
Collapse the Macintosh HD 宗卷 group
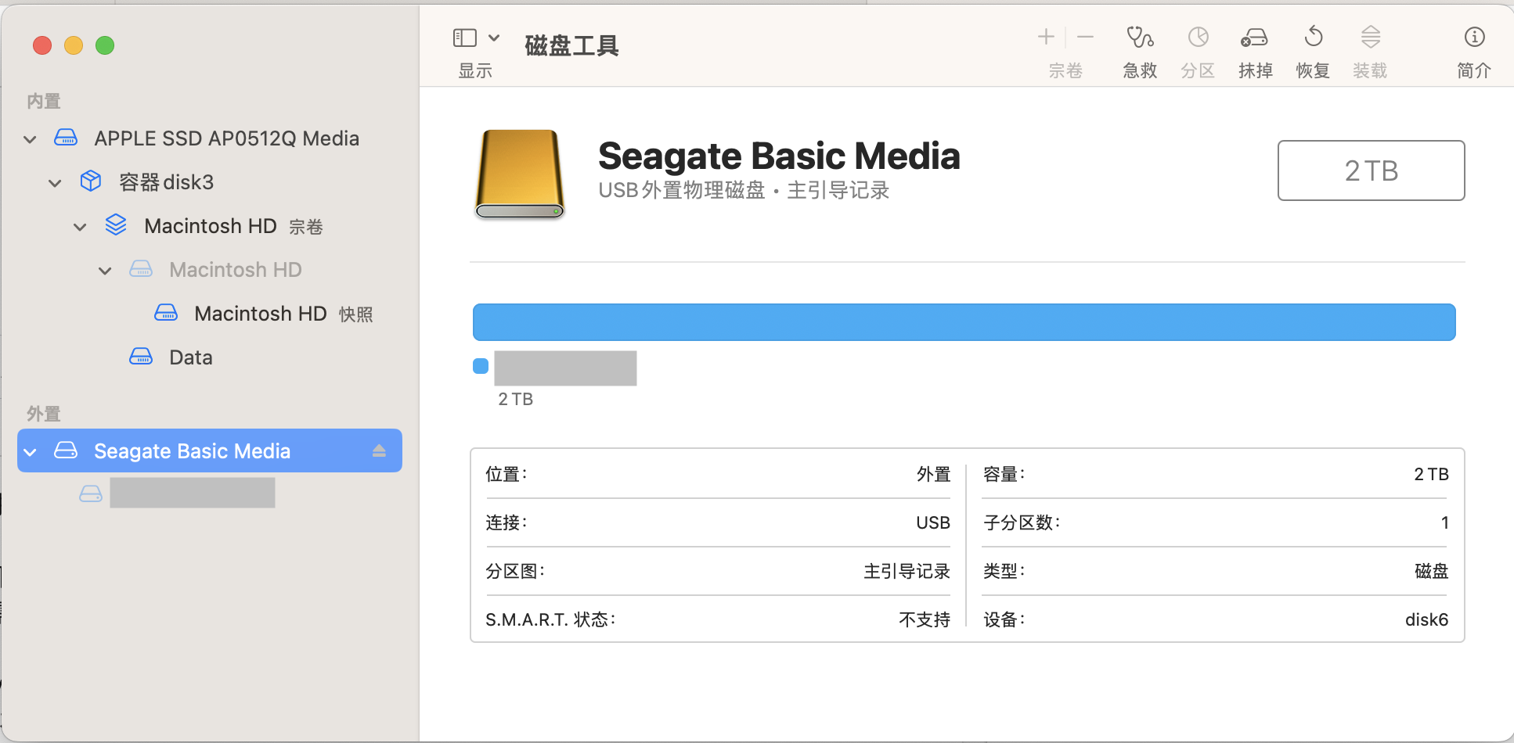point(80,227)
